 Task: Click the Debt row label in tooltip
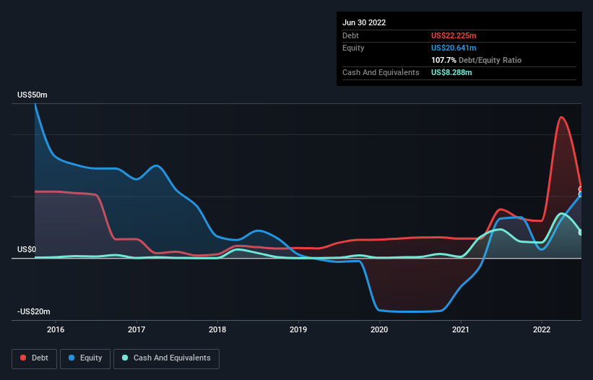350,35
